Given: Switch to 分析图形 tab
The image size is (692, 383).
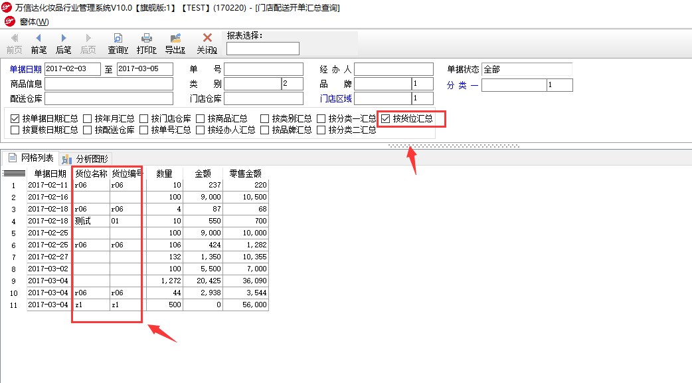Looking at the screenshot, I should (x=86, y=159).
